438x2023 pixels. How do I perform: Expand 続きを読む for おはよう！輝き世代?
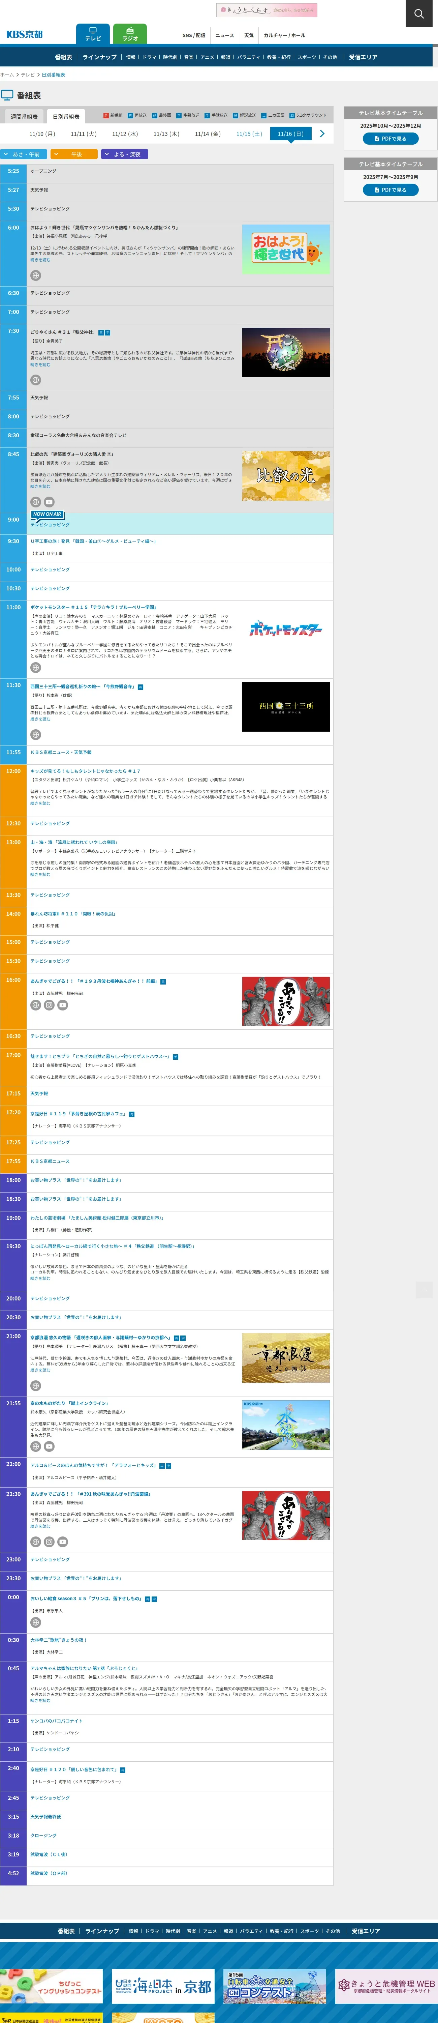[40, 260]
